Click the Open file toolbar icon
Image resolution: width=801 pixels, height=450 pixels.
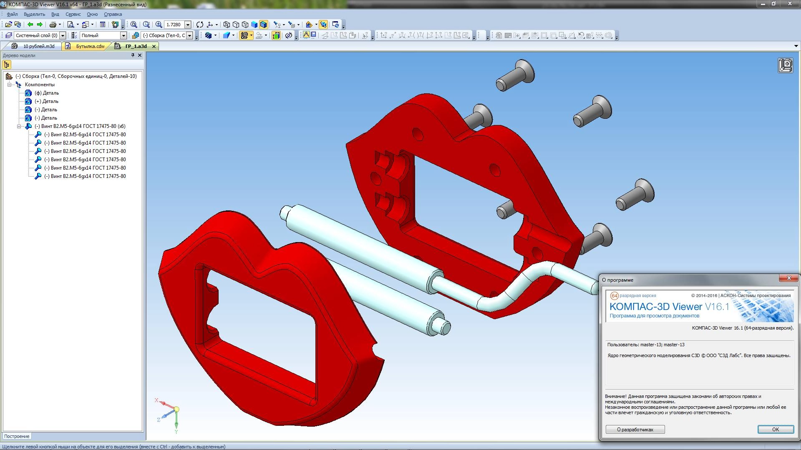coord(8,25)
